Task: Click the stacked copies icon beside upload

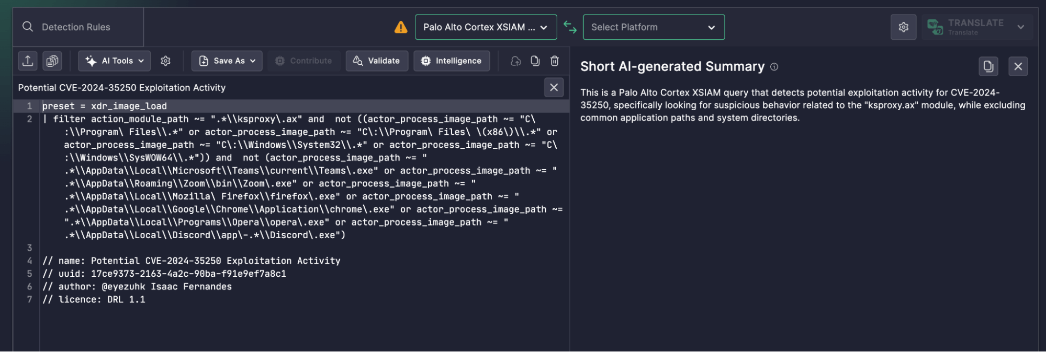Action: (52, 61)
